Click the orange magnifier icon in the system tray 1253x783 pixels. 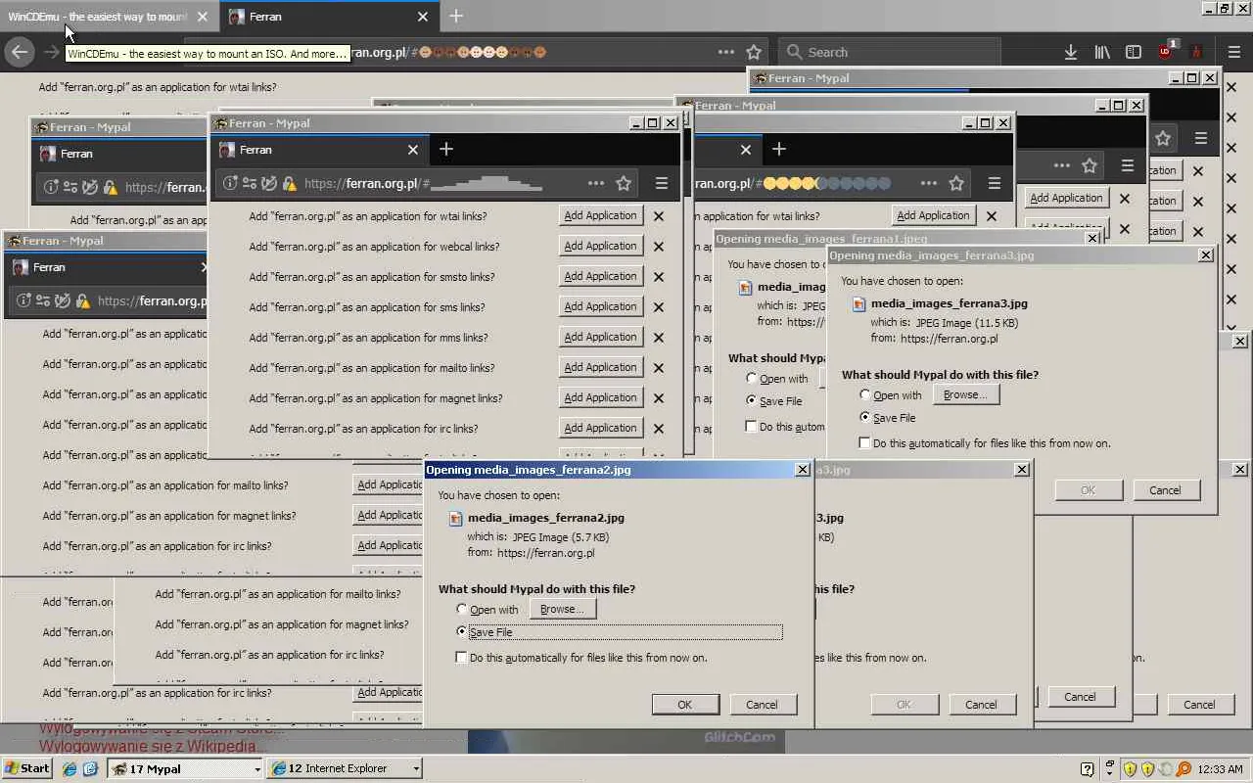coord(1183,768)
